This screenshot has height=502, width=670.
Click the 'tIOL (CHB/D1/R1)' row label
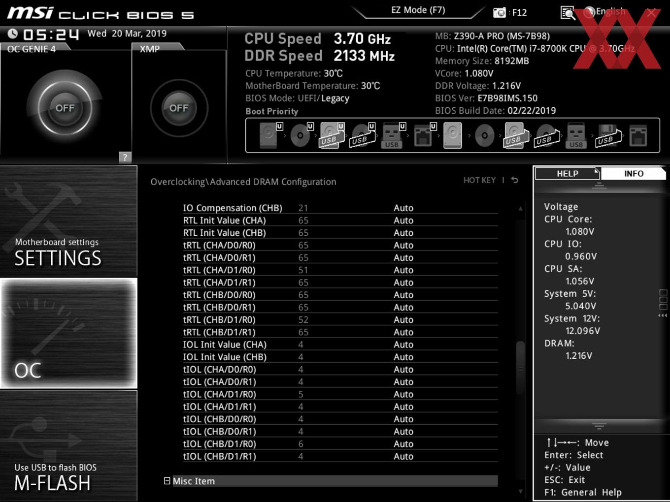[219, 456]
